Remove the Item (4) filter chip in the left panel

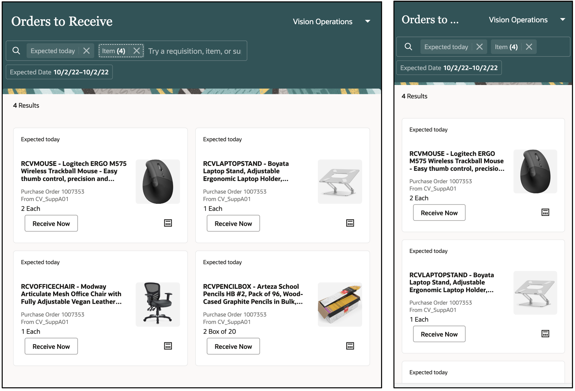click(136, 51)
